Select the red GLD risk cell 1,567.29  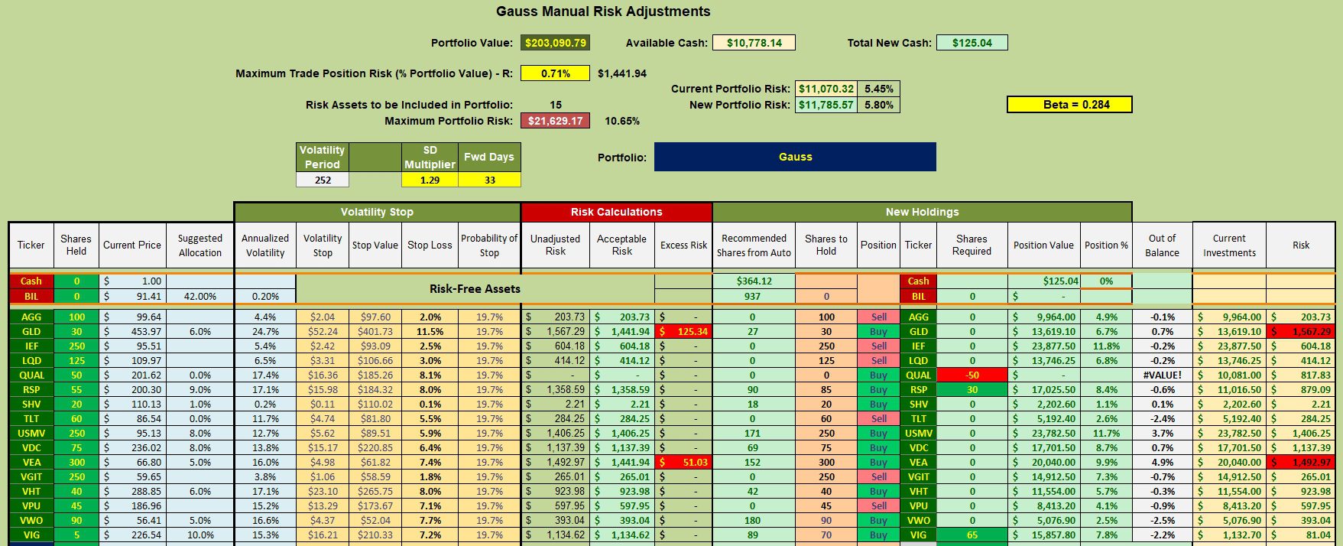click(1301, 331)
